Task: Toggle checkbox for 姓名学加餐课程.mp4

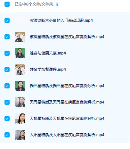Action: 7,70
